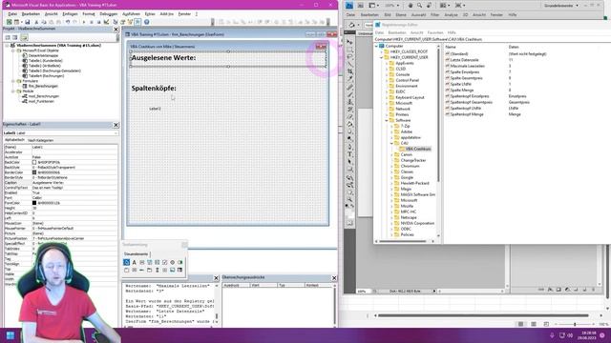Switch to the Nach Kategorien properties tab
The width and height of the screenshot is (611, 343).
click(x=40, y=140)
